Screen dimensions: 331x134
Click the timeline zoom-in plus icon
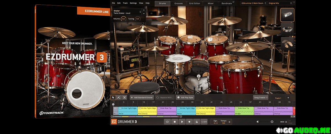(294, 116)
